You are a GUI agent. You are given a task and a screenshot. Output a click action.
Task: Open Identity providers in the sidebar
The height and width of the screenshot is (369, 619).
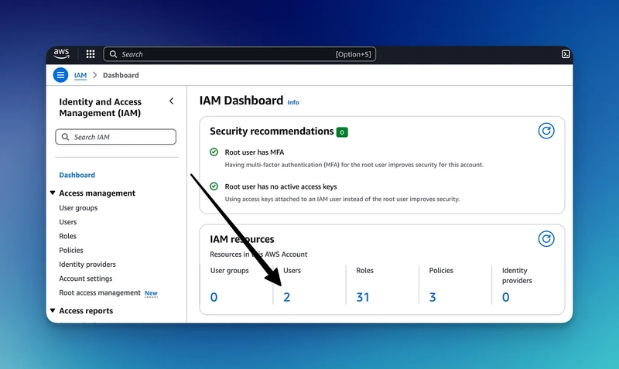click(x=87, y=265)
